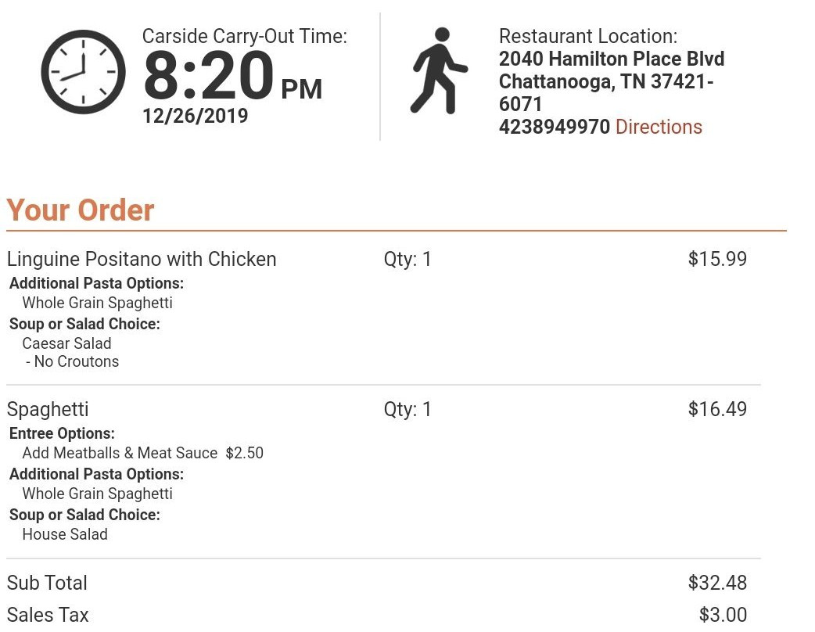
Task: Click the $15.99 price
Action: (x=717, y=259)
